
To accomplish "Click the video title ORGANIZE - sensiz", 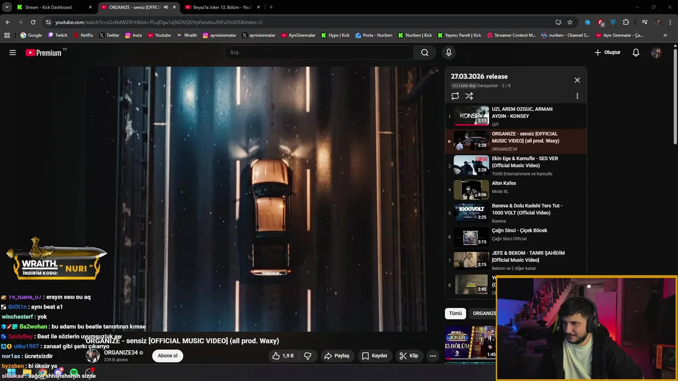I will pos(182,341).
